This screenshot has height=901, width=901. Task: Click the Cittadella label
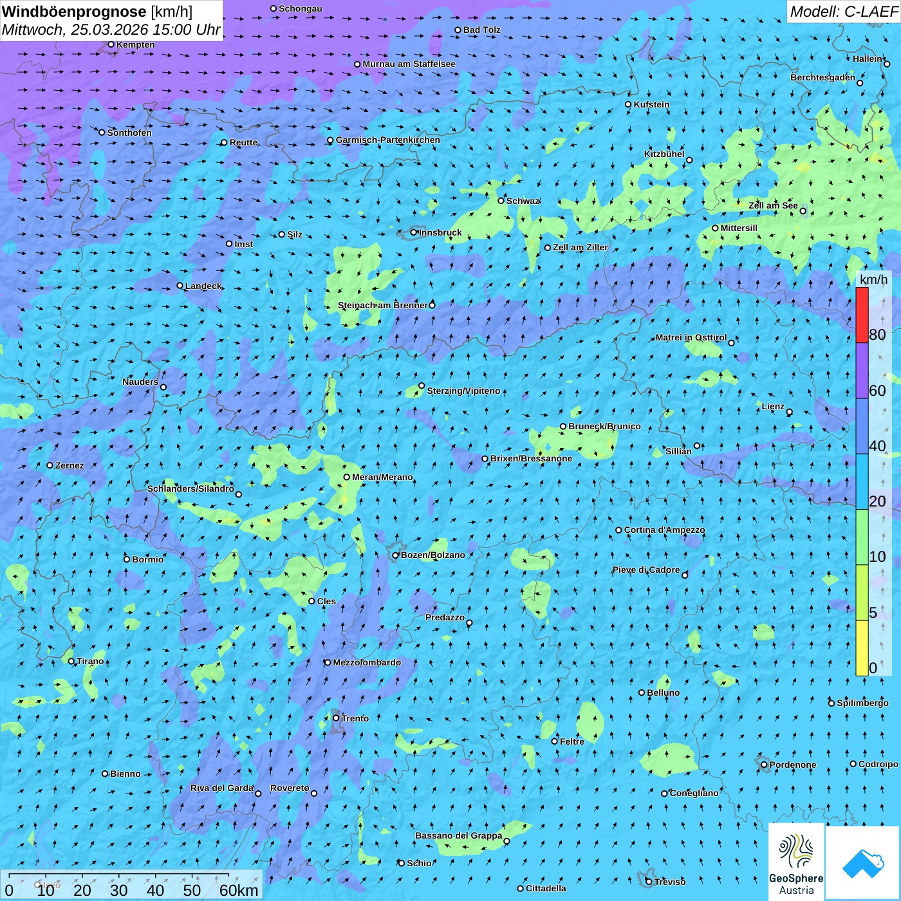(x=546, y=888)
